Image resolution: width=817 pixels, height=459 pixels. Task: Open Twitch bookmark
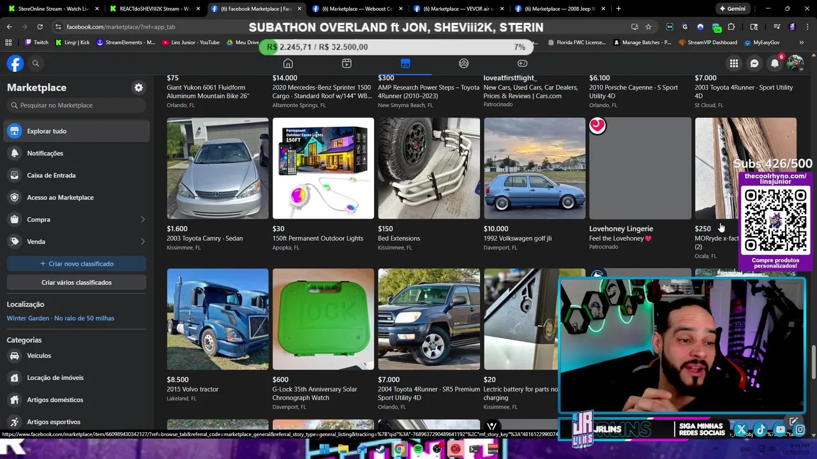[x=36, y=42]
